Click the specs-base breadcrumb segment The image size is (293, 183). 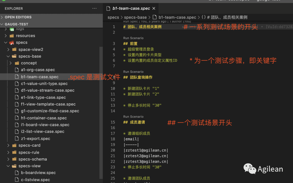coord(135,17)
